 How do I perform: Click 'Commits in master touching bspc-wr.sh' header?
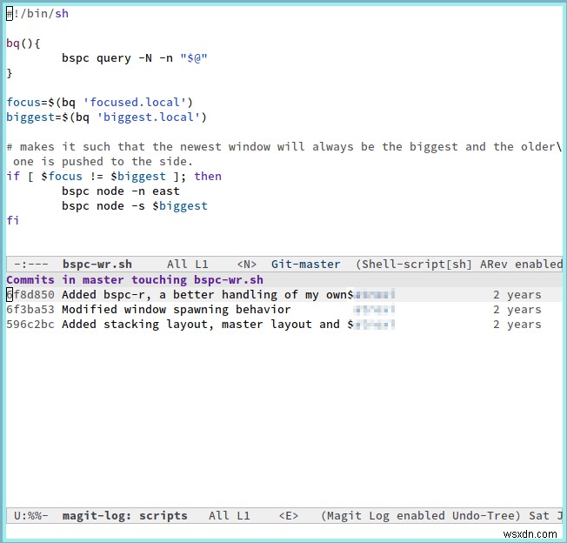[x=135, y=280]
